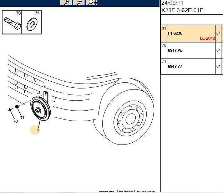Click the bolt cross marker in diagram
Image resolution: width=223 pixels, height=193 pixels.
(10, 110)
